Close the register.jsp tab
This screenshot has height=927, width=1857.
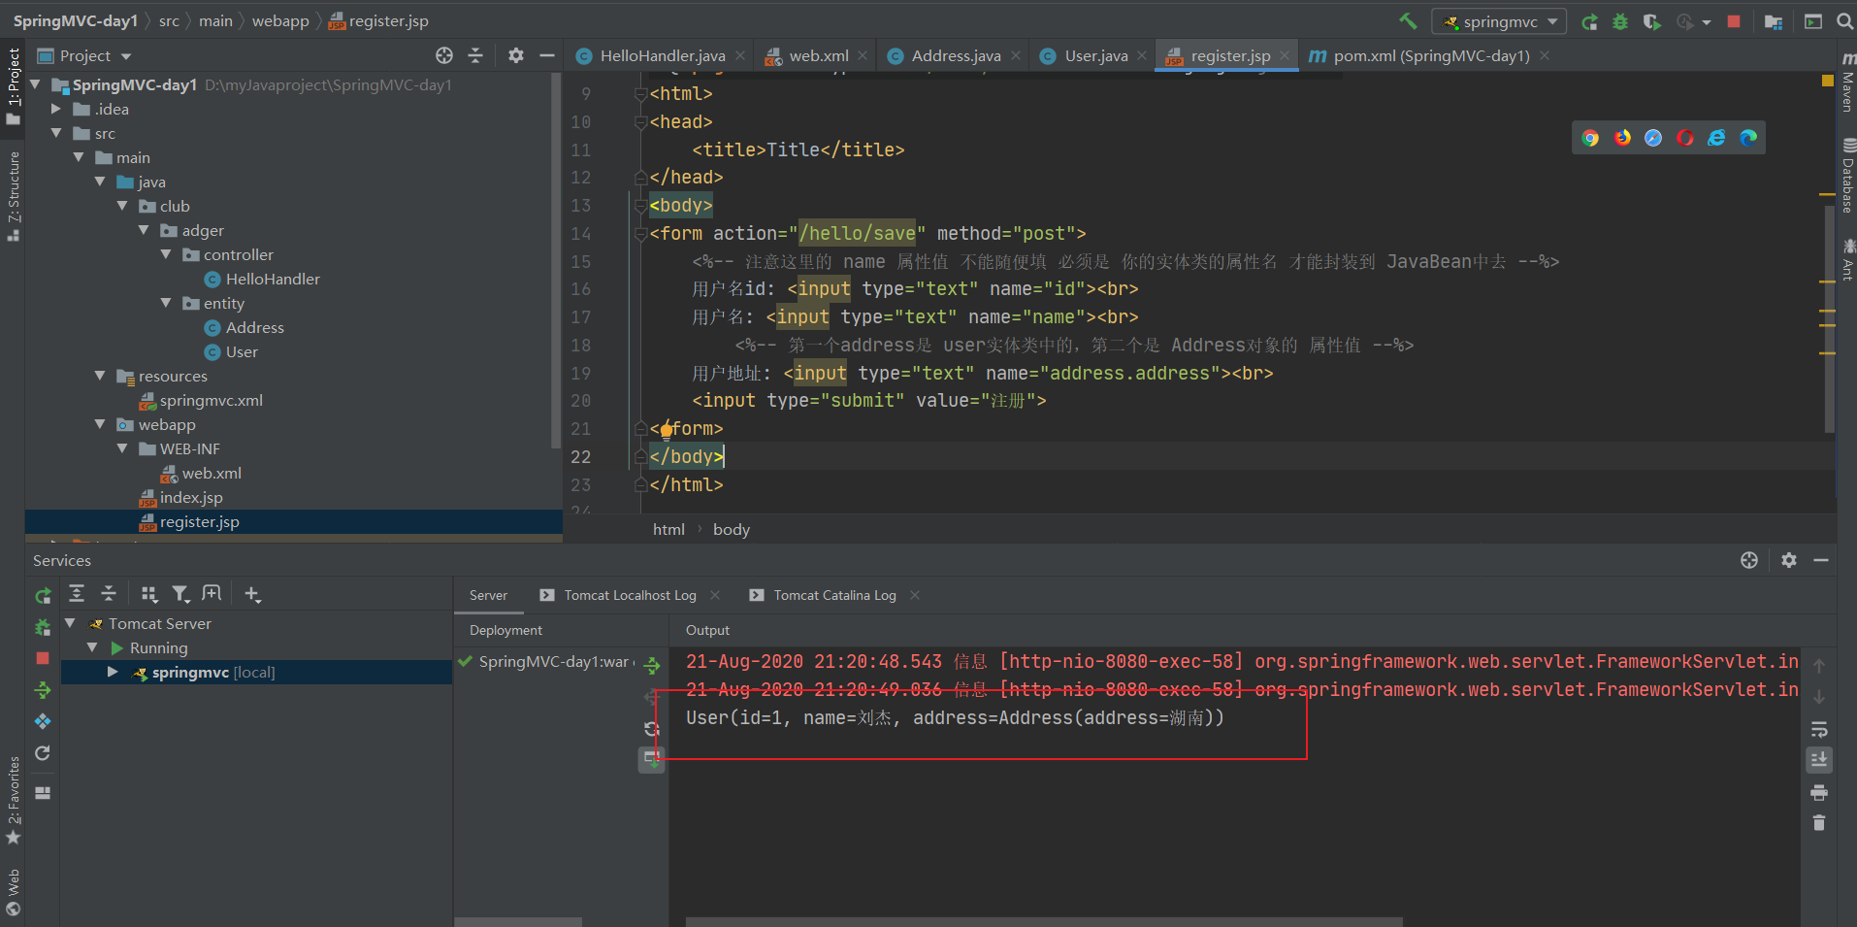point(1285,55)
